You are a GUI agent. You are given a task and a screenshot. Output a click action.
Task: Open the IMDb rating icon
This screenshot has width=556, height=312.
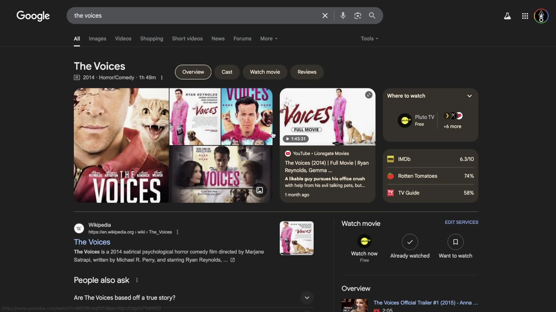[x=391, y=159]
